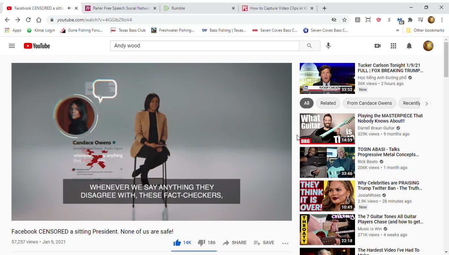Open the Create video camera icon
The image size is (449, 255).
click(x=378, y=46)
